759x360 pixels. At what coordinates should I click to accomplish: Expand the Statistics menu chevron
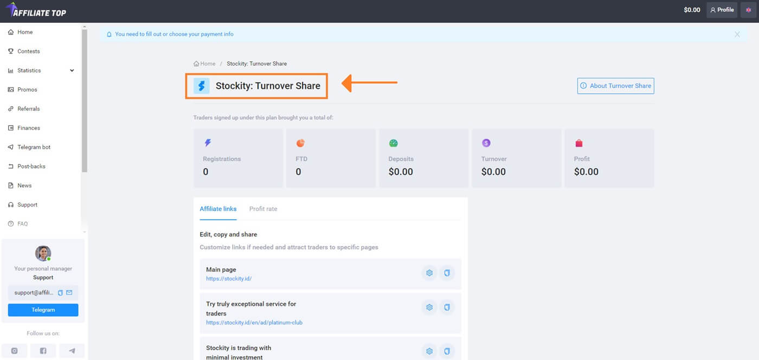pyautogui.click(x=72, y=70)
